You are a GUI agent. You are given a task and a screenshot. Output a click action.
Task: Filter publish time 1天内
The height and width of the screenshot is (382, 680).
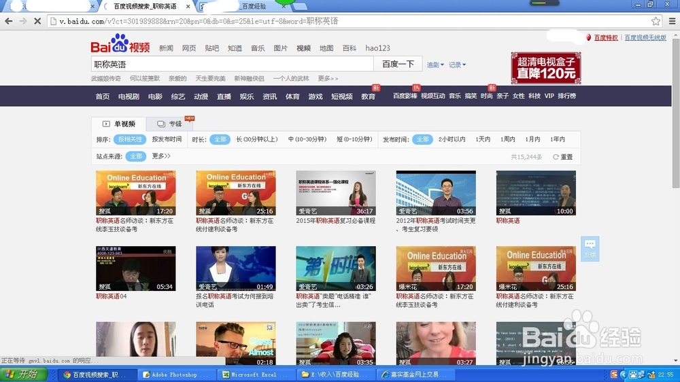[483, 139]
